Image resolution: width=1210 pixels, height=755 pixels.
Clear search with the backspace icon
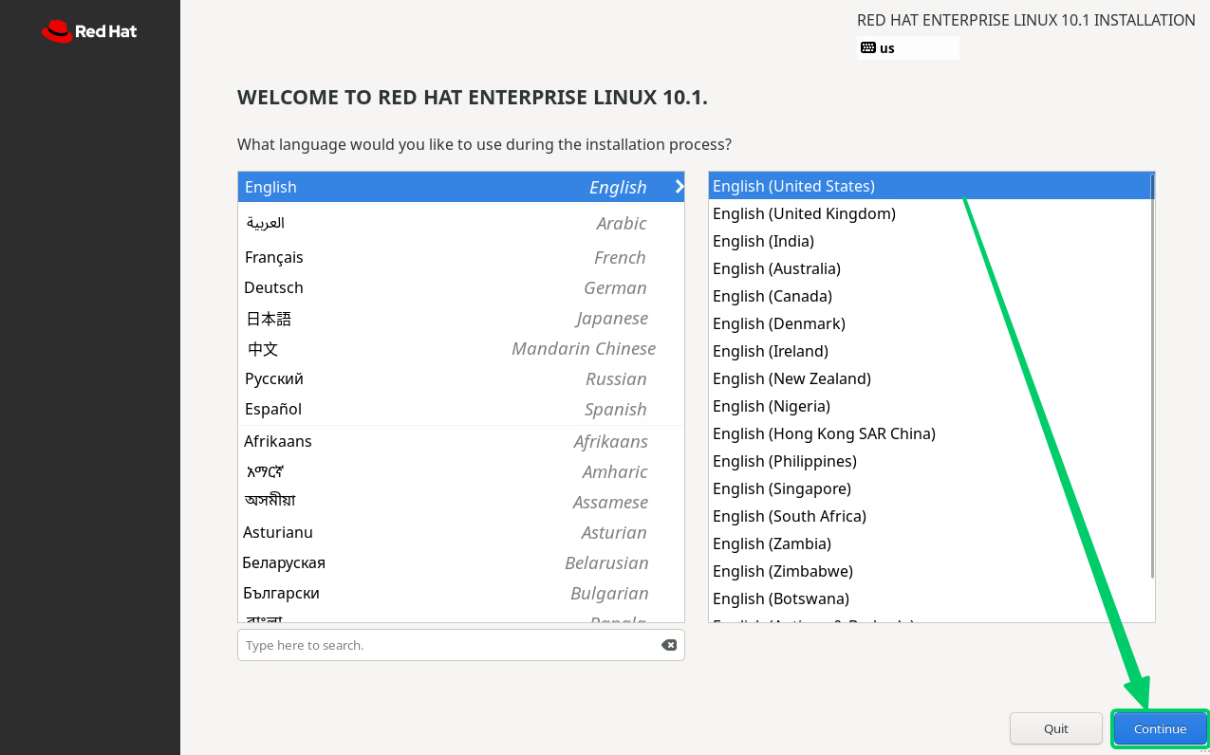pos(669,645)
